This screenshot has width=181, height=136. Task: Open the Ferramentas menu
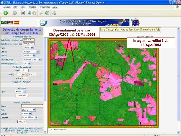[44, 7]
